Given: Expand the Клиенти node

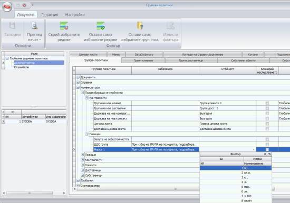Looking at the screenshot, I should tap(82, 165).
